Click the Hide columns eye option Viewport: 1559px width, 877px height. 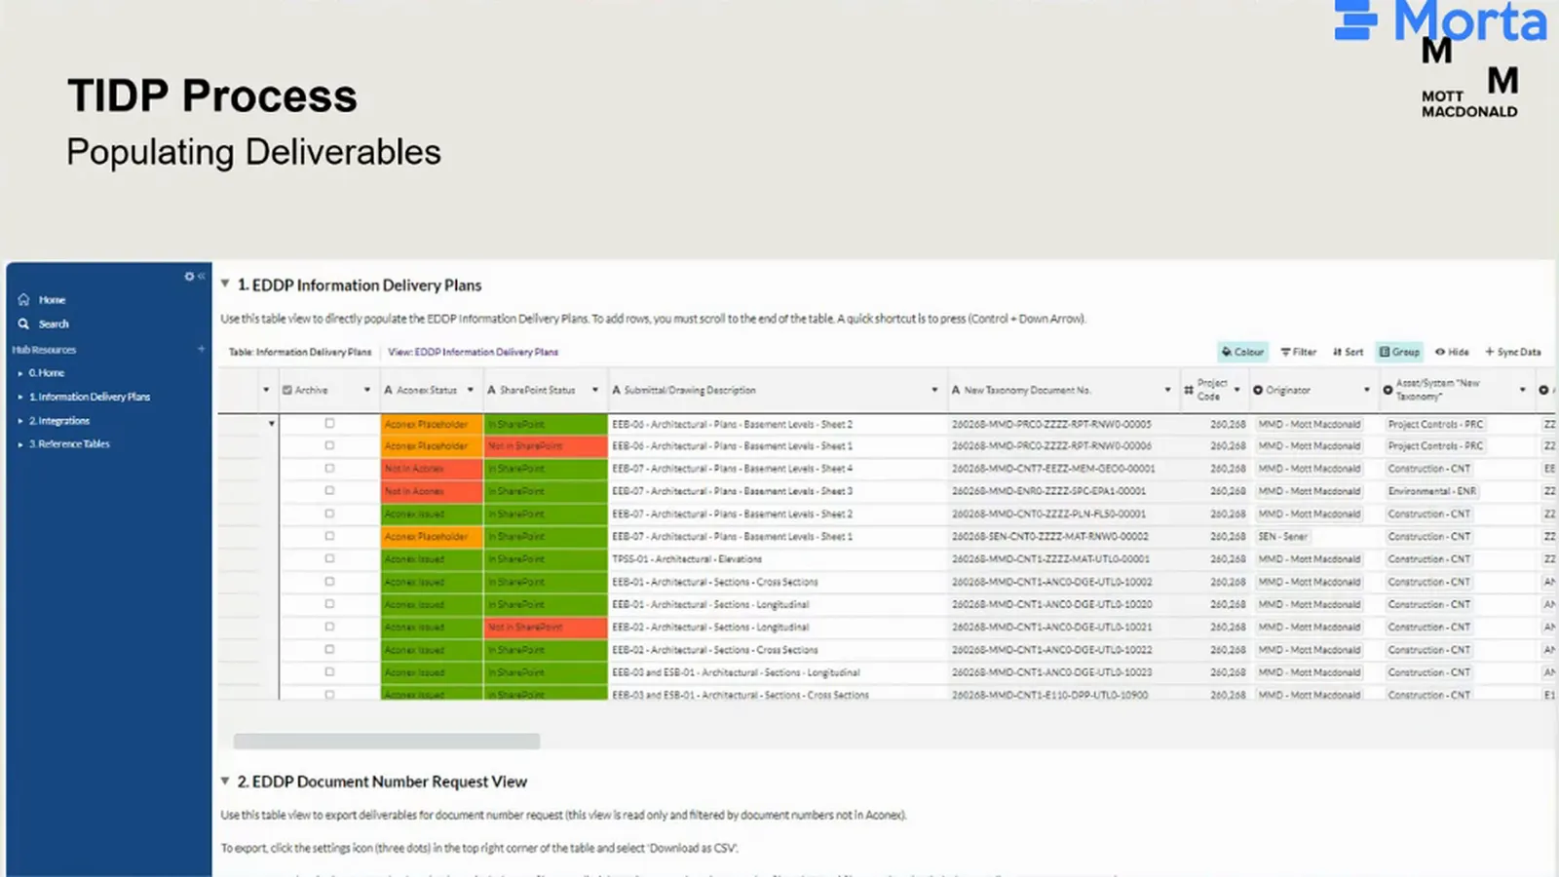coord(1452,352)
